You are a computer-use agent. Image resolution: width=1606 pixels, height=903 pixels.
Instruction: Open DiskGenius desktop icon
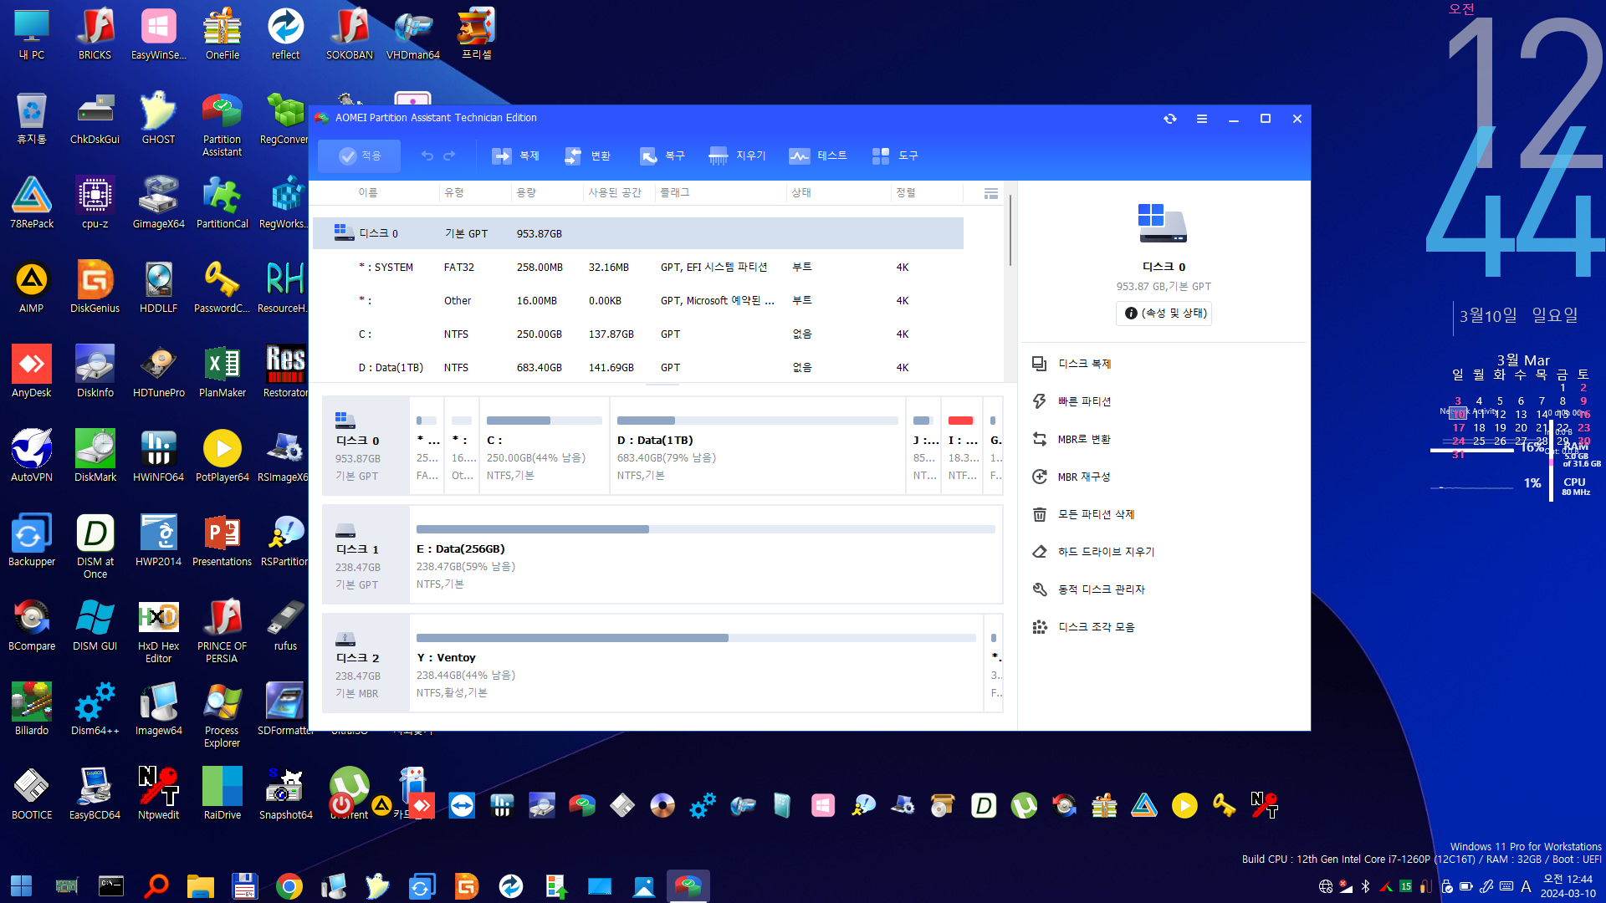click(95, 288)
